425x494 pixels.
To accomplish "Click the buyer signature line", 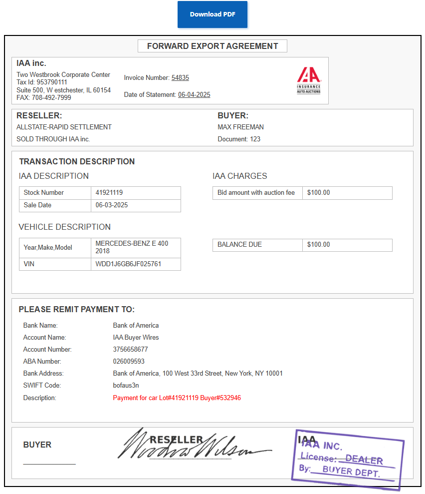I will [49, 464].
